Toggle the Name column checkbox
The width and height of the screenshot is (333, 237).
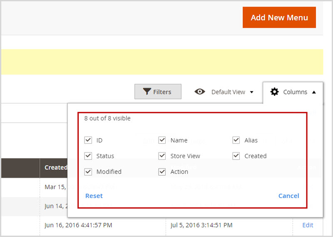pyautogui.click(x=162, y=140)
